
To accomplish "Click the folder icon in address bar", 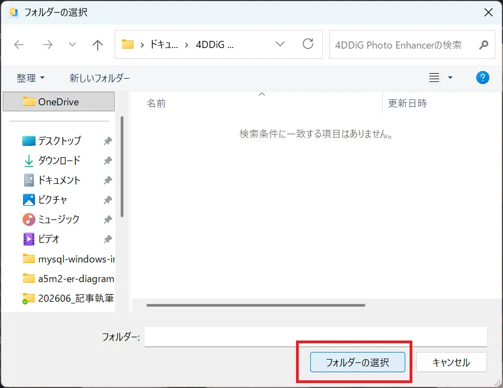I will 128,44.
